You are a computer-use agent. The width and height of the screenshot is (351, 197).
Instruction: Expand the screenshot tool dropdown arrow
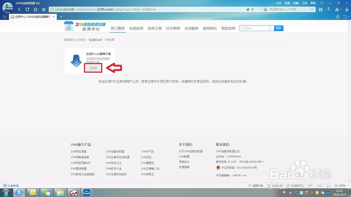pyautogui.click(x=341, y=9)
